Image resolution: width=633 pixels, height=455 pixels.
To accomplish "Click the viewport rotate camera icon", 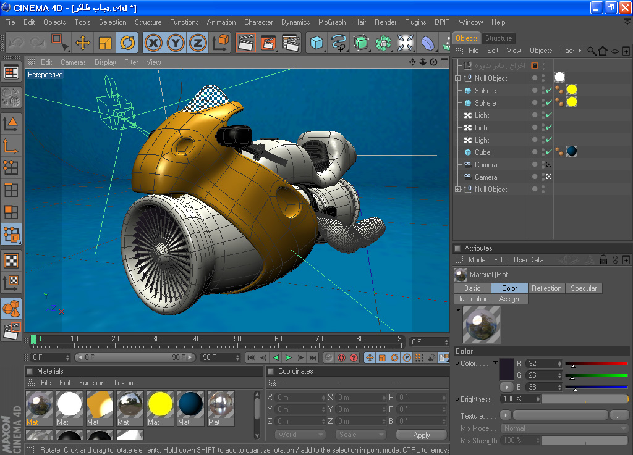I will (433, 62).
